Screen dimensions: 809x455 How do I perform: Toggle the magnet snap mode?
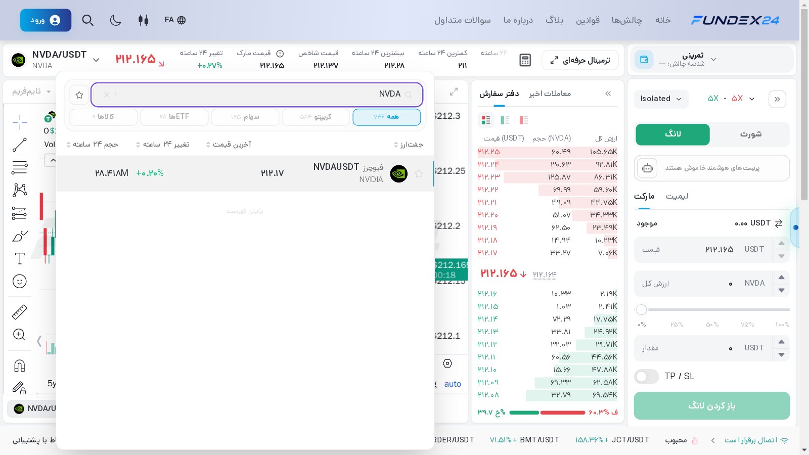tap(20, 366)
